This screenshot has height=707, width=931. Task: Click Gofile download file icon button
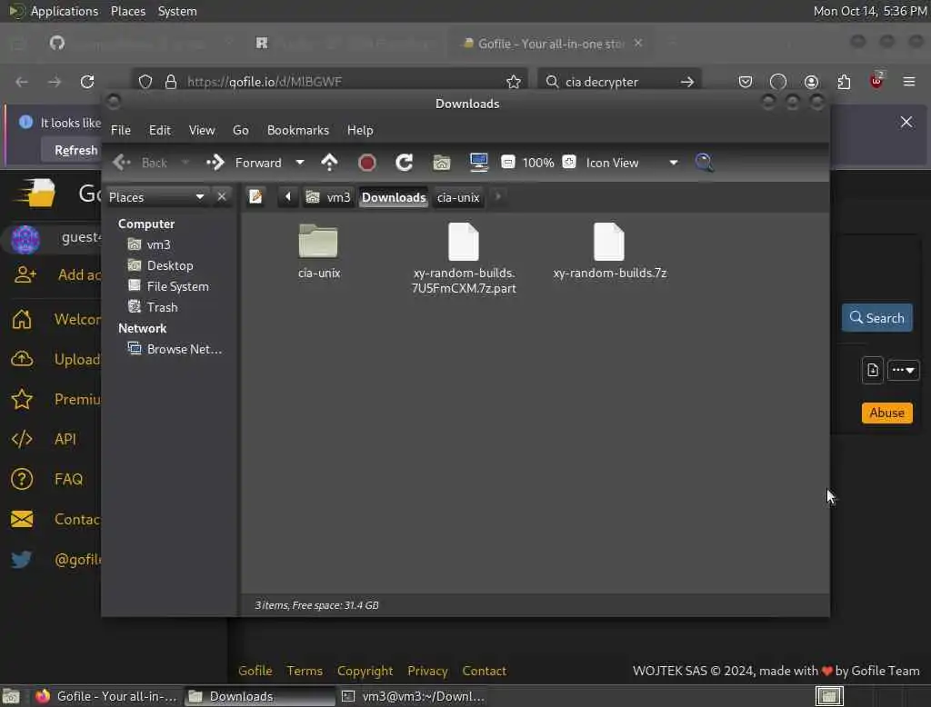click(872, 371)
